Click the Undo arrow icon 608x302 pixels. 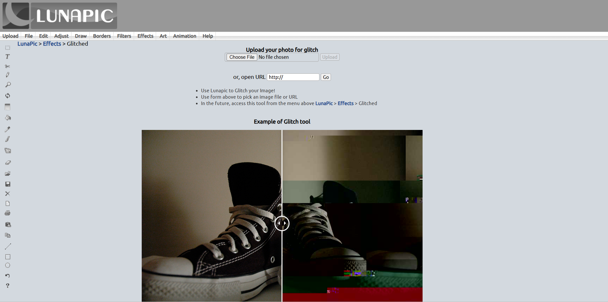tap(8, 276)
